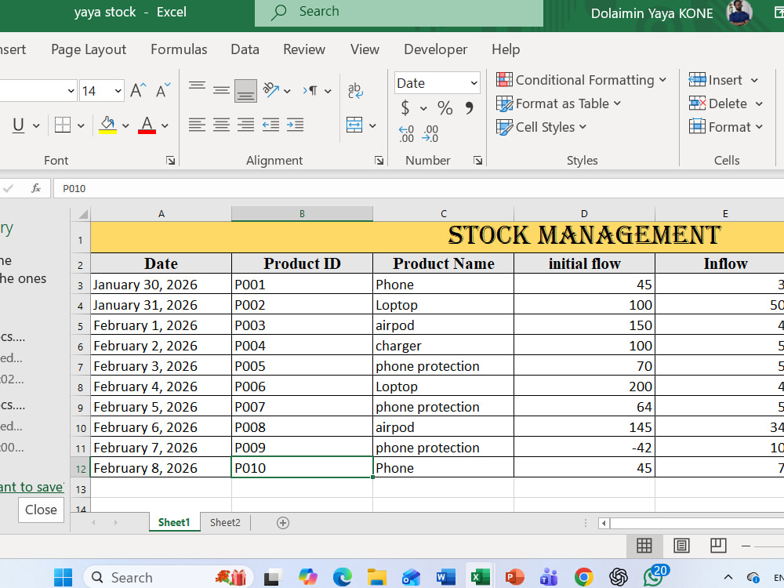The width and height of the screenshot is (784, 588).
Task: Click Decrease Indent icon
Action: click(x=270, y=125)
